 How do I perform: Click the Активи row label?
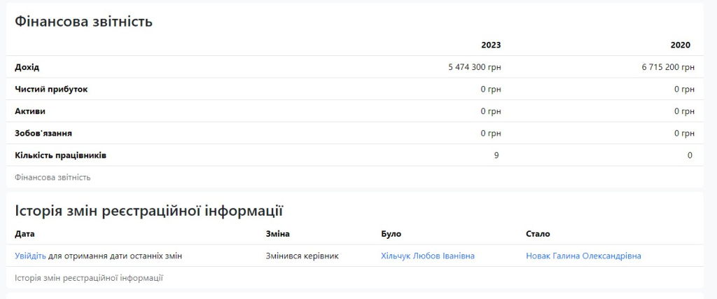[30, 111]
